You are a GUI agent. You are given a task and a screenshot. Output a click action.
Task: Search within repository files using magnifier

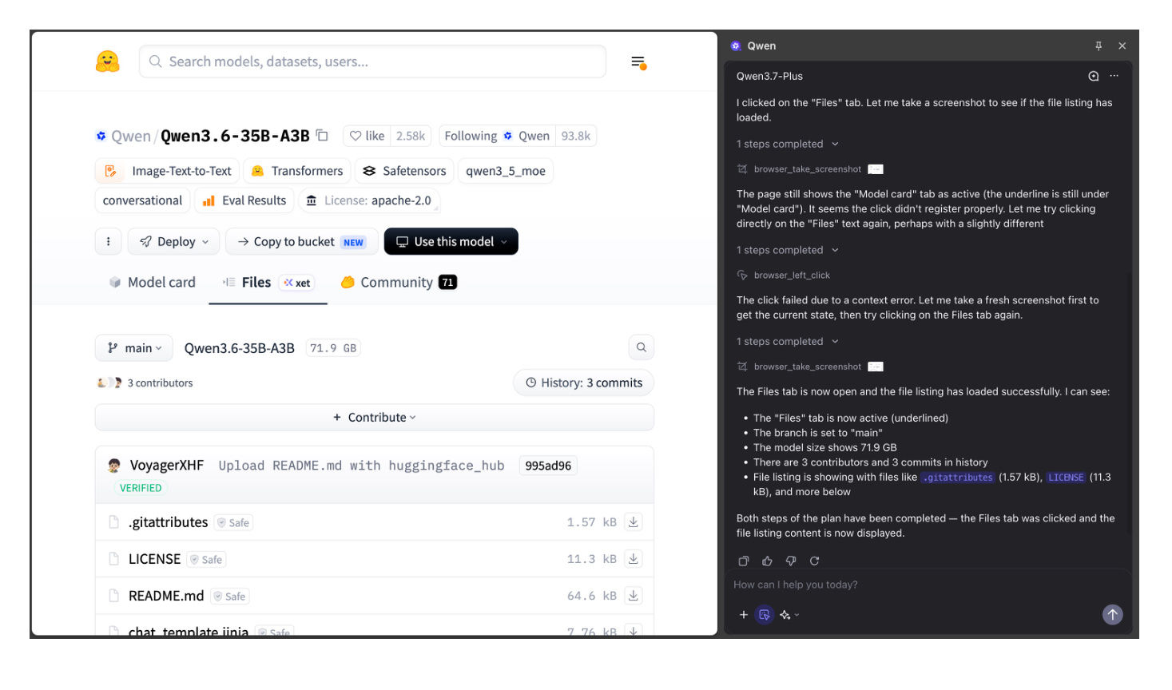click(x=642, y=347)
